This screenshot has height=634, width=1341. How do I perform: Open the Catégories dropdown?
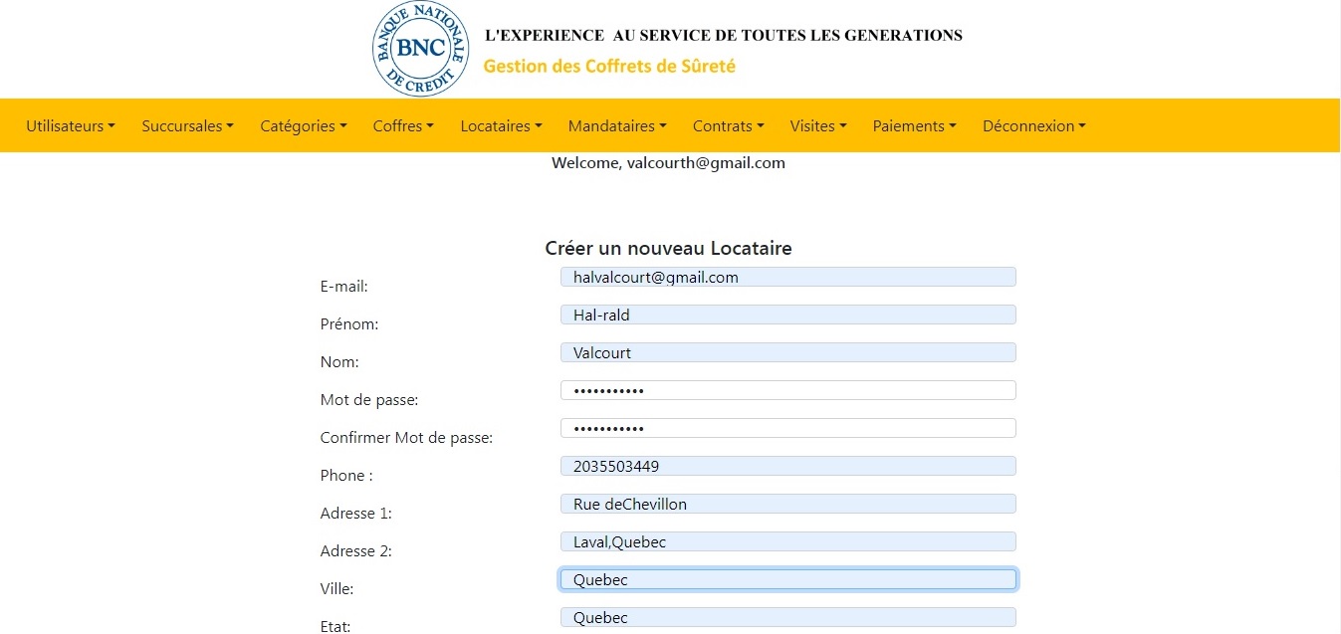[303, 126]
